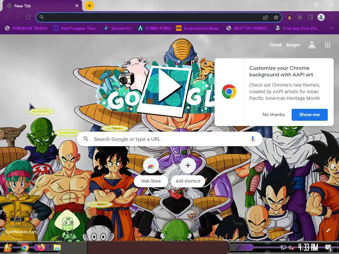Click the share page icon in address bar

[x=266, y=17]
